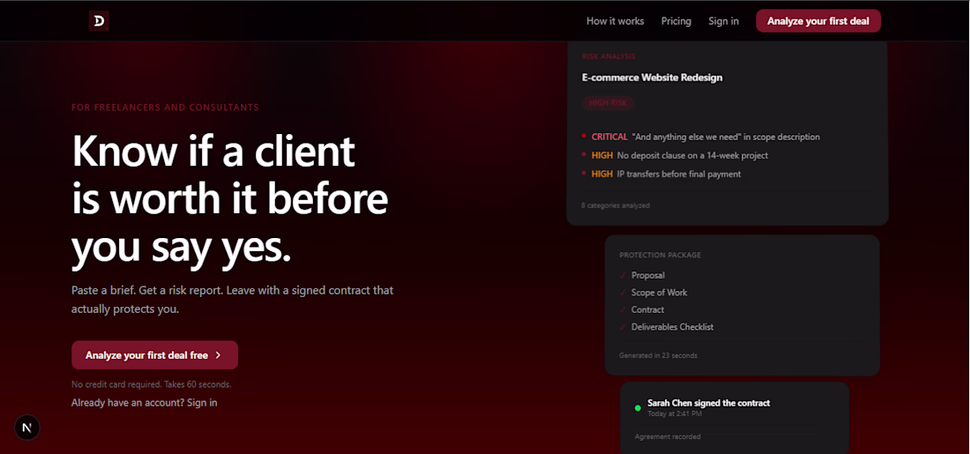Open the Sign in nav link
Viewport: 970px width, 454px height.
click(x=723, y=21)
